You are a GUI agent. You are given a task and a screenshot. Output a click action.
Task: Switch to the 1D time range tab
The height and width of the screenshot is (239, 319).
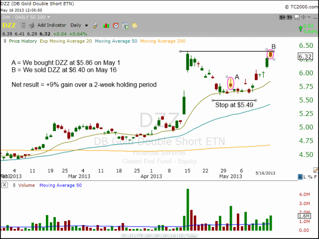pyautogui.click(x=181, y=236)
